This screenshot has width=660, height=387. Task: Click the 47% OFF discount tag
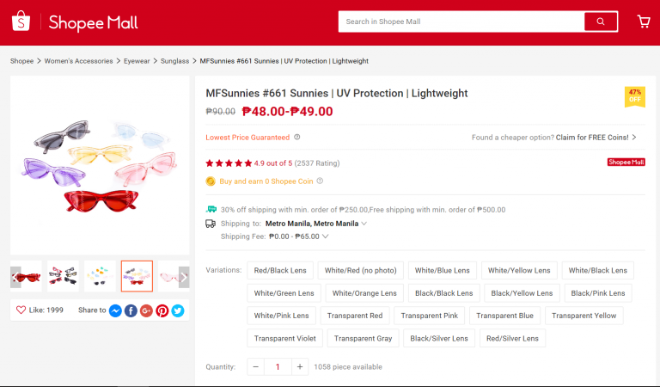635,96
